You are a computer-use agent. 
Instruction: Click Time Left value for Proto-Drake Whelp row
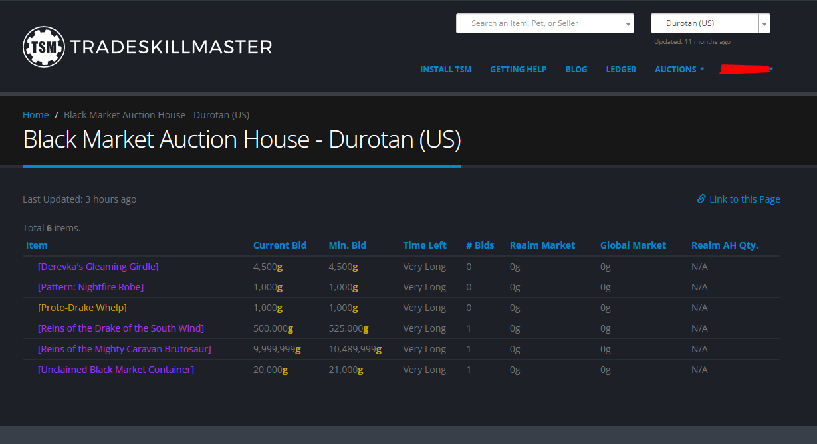[x=425, y=308]
